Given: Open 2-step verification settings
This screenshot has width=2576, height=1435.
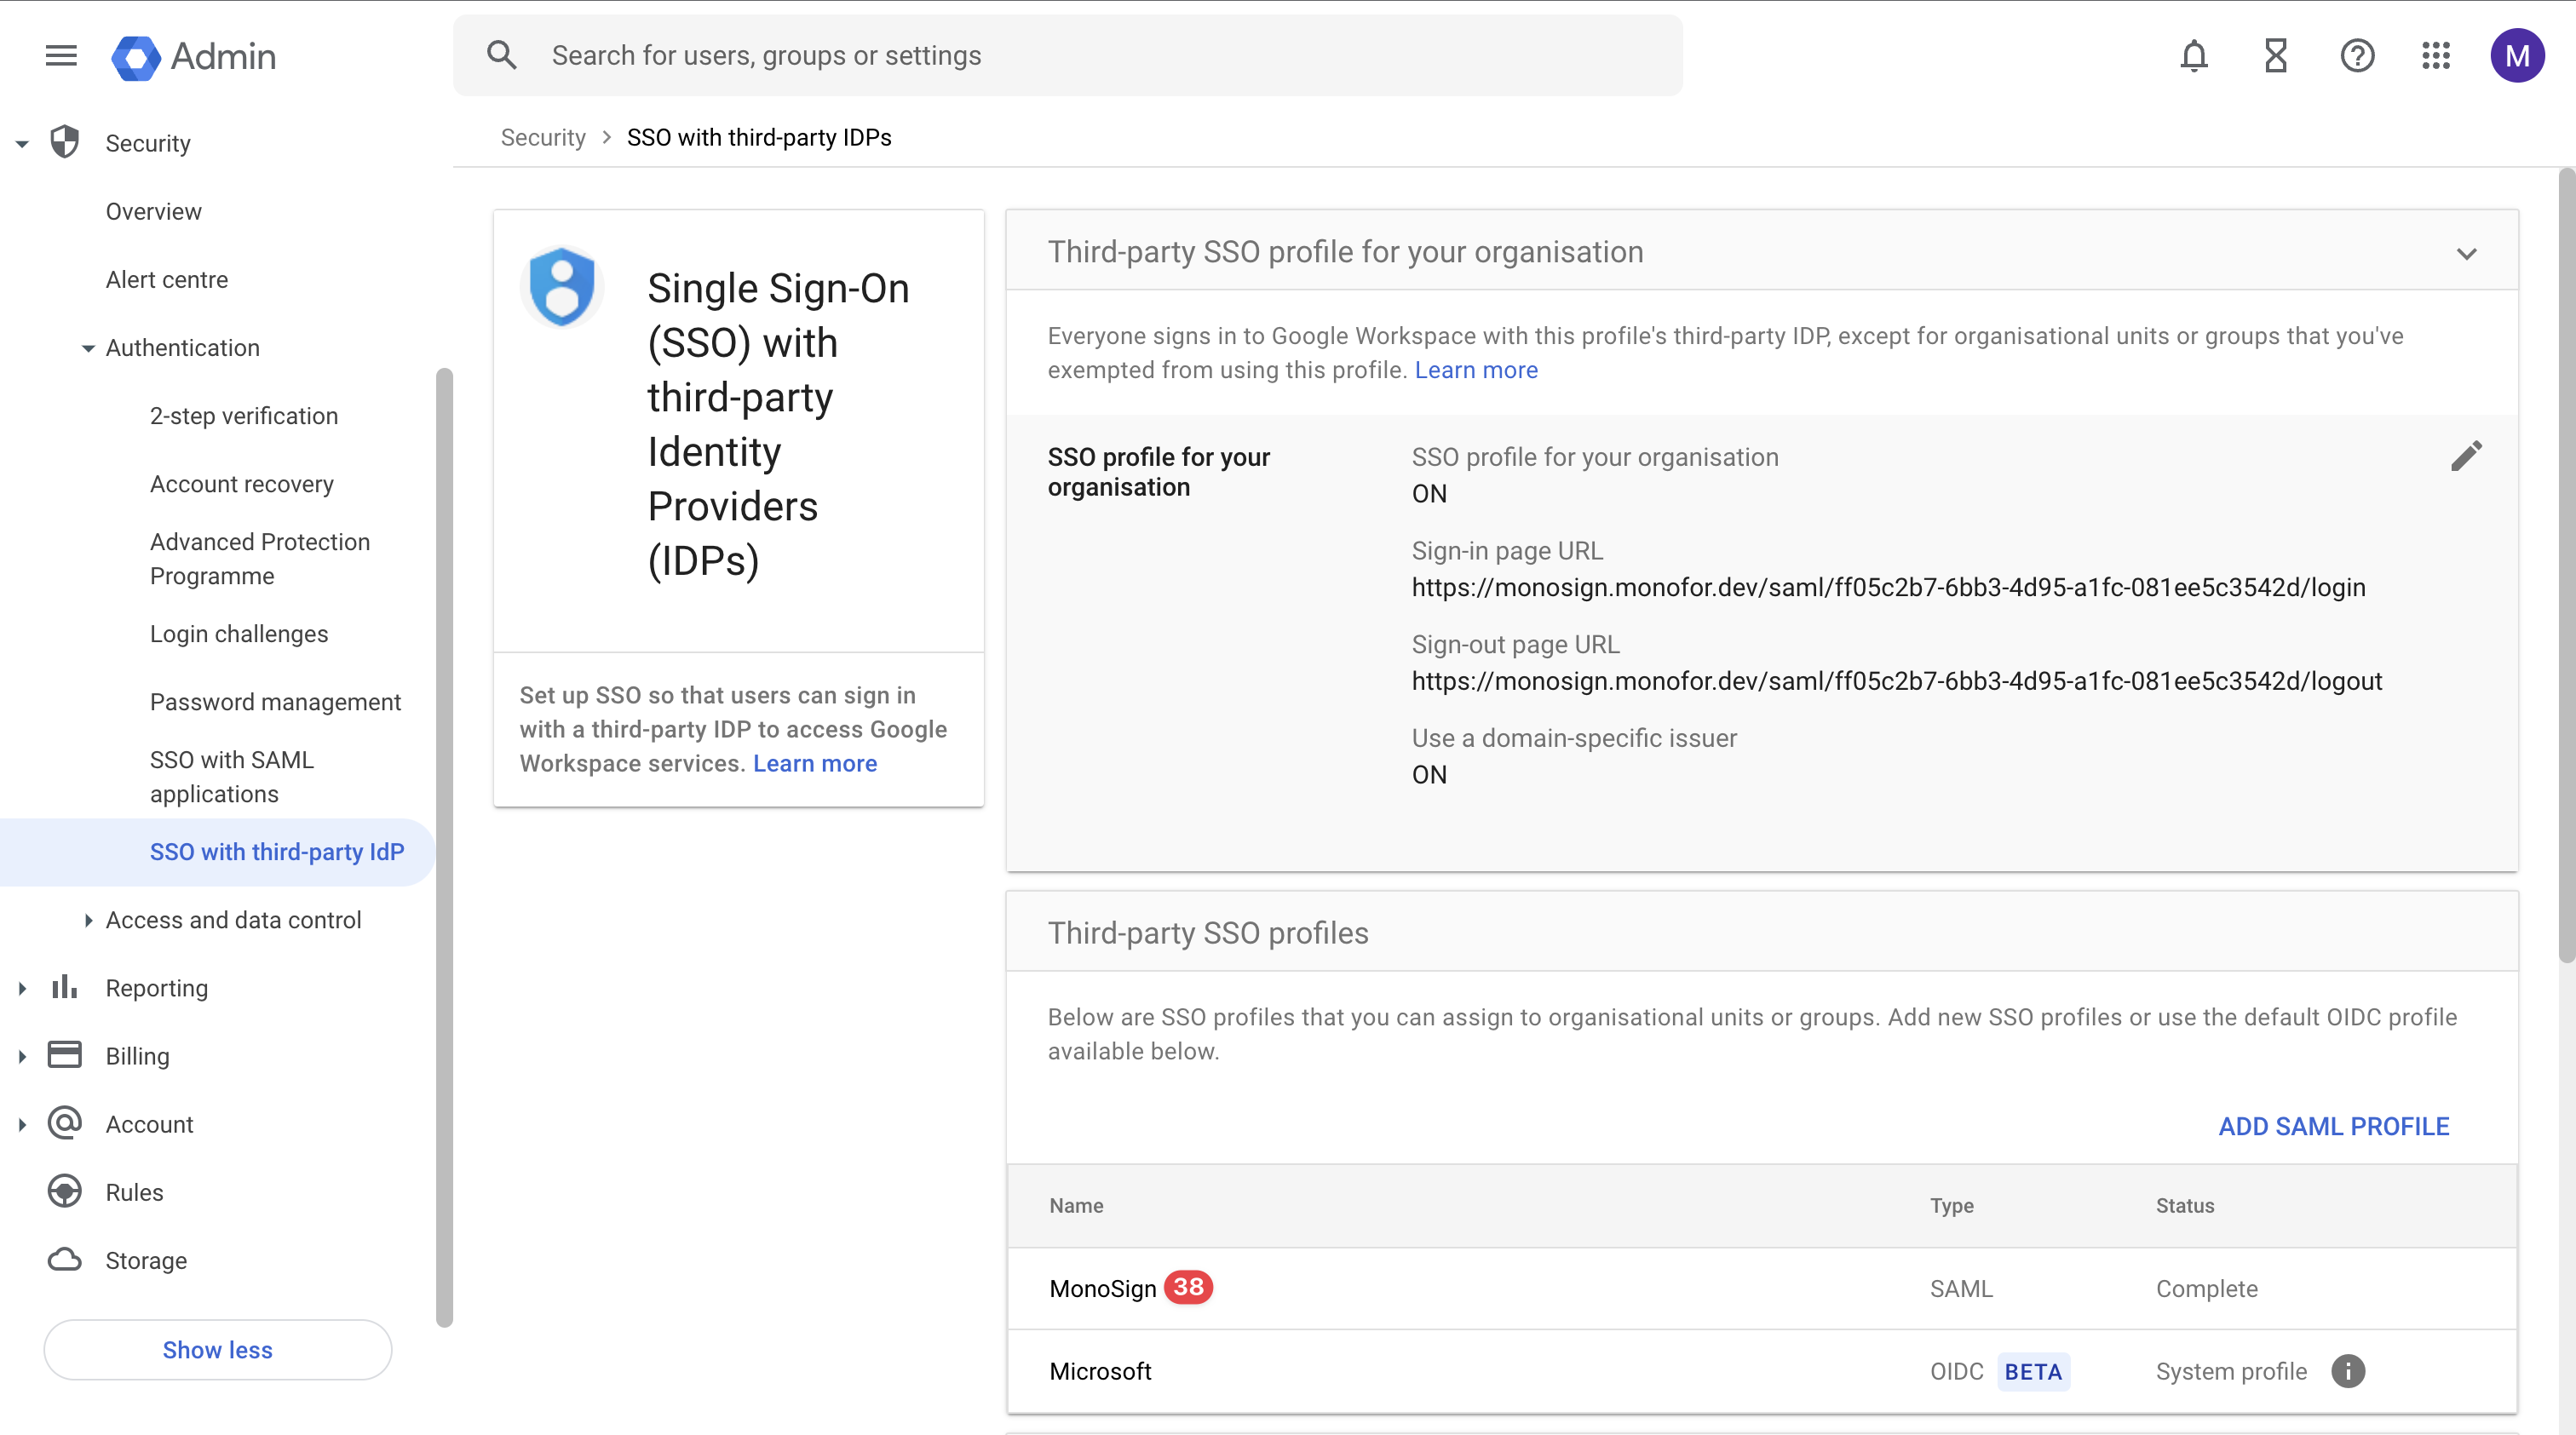Looking at the screenshot, I should 243,416.
